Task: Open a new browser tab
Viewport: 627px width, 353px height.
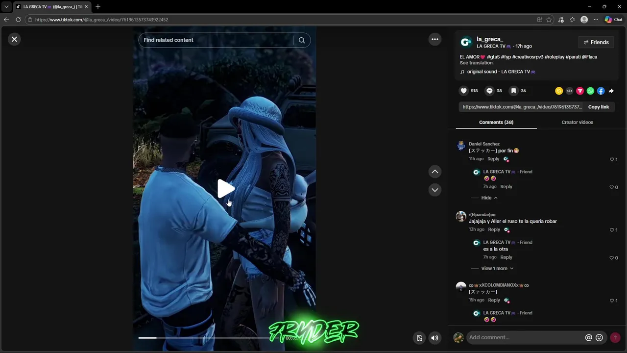Action: coord(97,7)
